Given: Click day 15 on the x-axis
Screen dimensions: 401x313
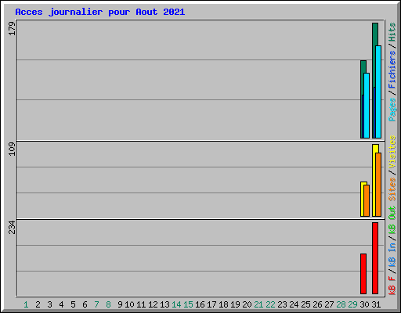Looking at the screenshot, I should click(x=188, y=304).
